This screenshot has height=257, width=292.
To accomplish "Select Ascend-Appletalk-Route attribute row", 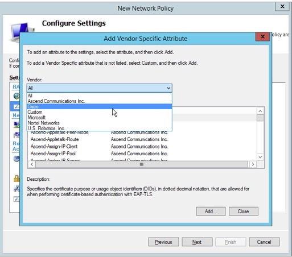I will tap(142, 139).
